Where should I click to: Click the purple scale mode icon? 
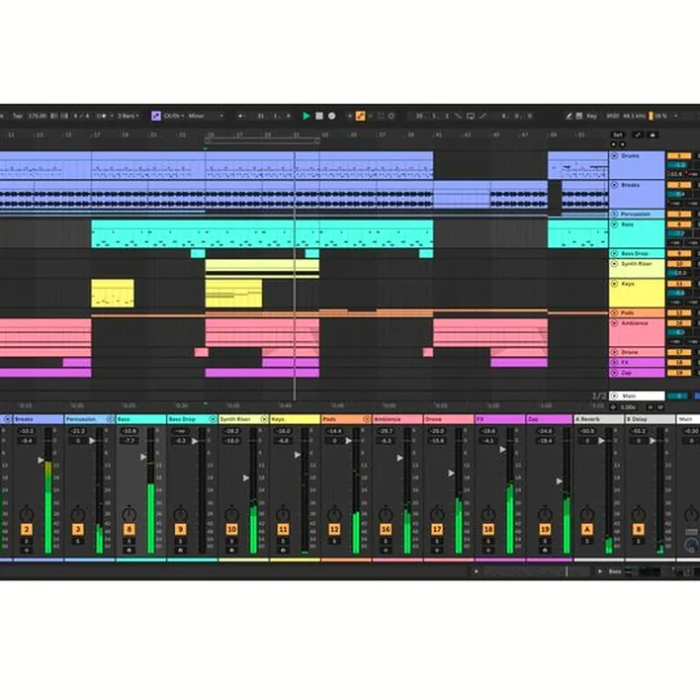coord(156,116)
